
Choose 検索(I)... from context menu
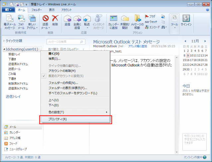pos(75,59)
